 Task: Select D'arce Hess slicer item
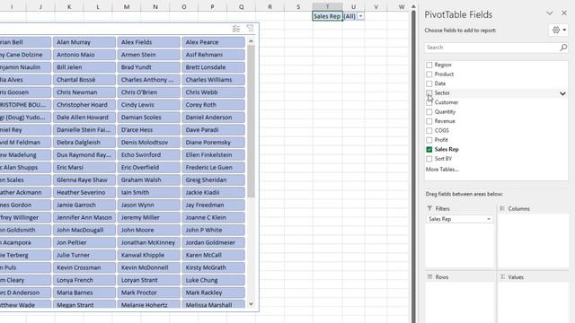click(x=148, y=130)
